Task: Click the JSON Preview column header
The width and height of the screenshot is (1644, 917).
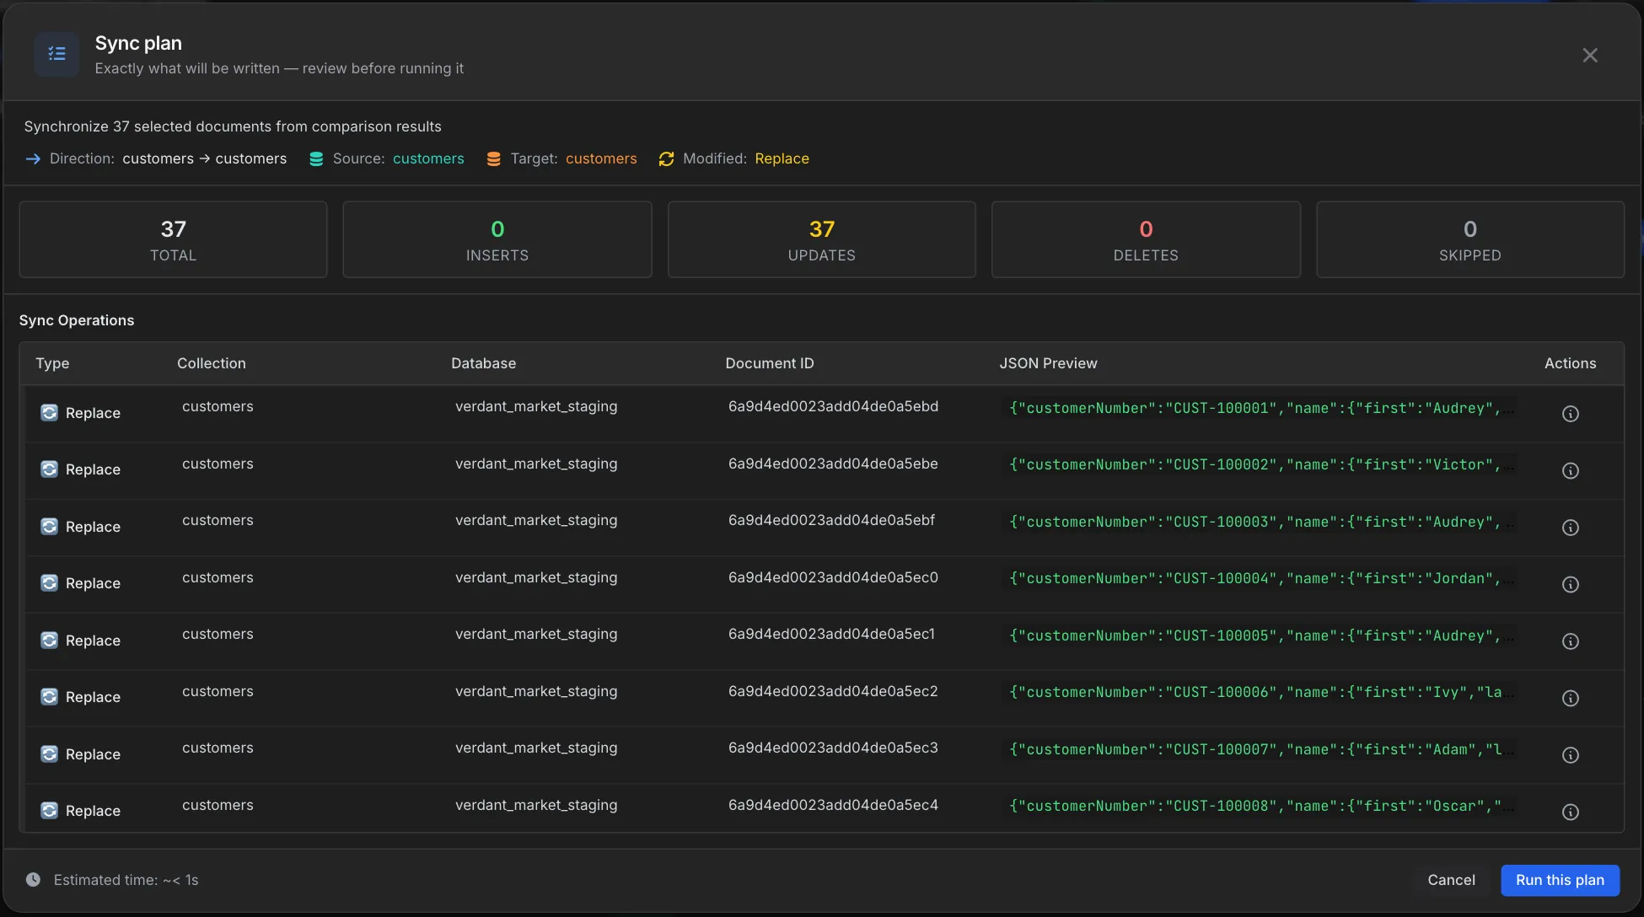Action: click(1048, 363)
